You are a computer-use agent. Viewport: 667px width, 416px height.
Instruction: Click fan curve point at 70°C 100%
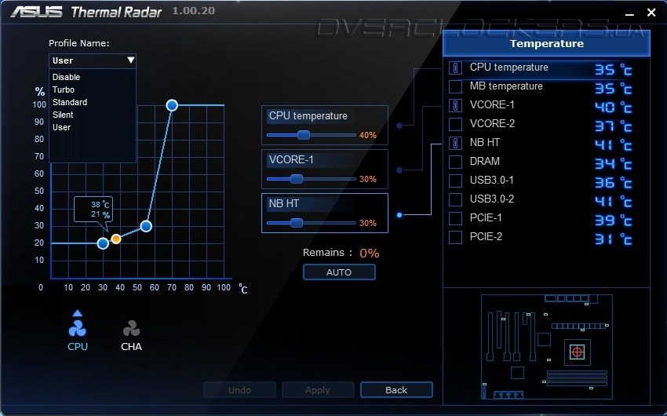coord(172,105)
